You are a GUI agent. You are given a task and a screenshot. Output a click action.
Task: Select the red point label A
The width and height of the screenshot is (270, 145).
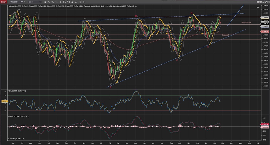(x=111, y=87)
